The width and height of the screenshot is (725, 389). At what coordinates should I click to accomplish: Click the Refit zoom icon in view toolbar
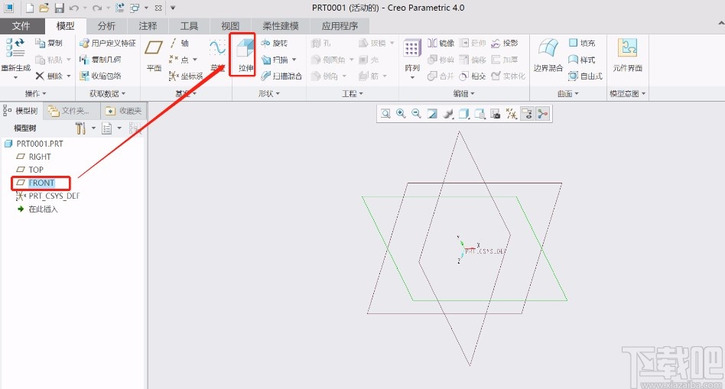[385, 114]
